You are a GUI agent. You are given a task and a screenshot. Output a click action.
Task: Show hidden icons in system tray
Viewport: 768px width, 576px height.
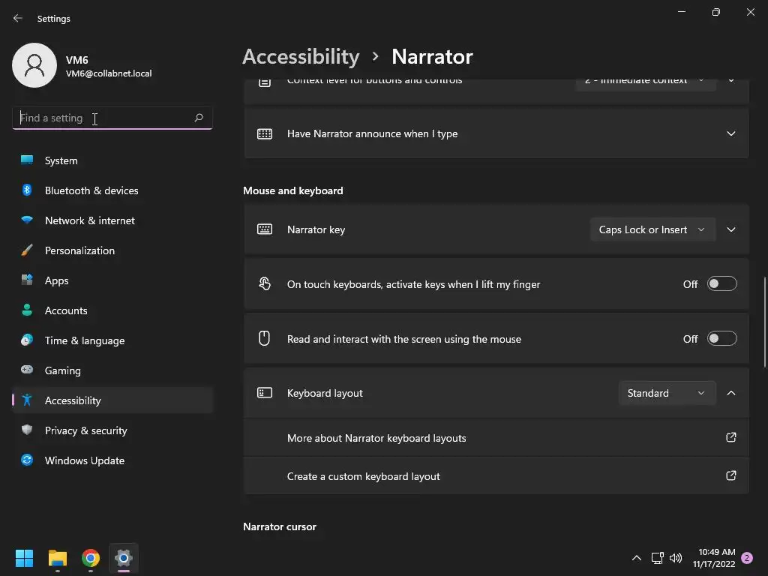pyautogui.click(x=636, y=558)
